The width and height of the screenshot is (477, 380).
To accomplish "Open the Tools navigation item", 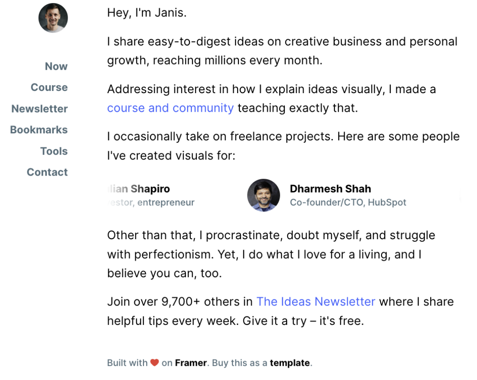I will [x=54, y=151].
